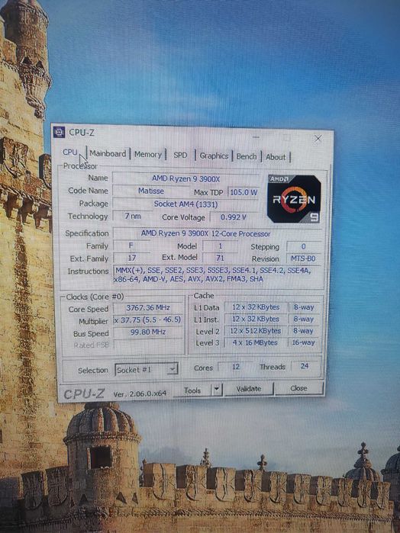Image resolution: width=400 pixels, height=533 pixels.
Task: Open the CPU tab
Action: 70,152
